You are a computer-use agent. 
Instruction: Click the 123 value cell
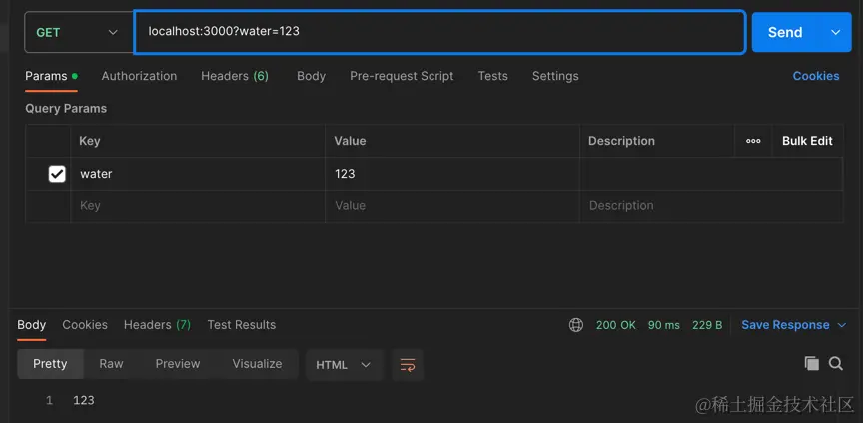pyautogui.click(x=451, y=174)
